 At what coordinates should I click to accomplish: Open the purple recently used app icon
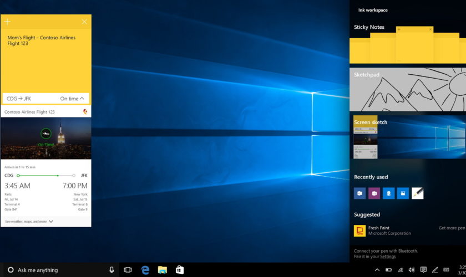(x=374, y=193)
